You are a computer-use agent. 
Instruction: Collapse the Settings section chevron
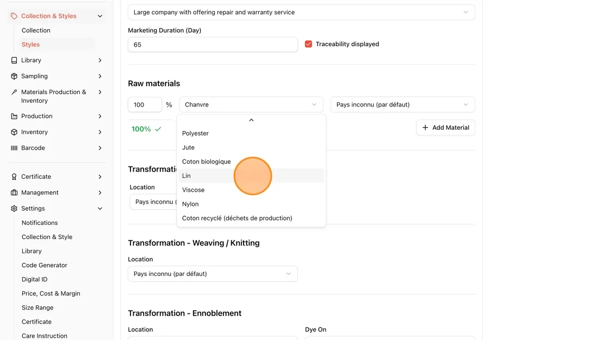pos(100,209)
